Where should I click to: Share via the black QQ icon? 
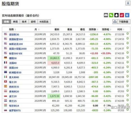point(117,15)
